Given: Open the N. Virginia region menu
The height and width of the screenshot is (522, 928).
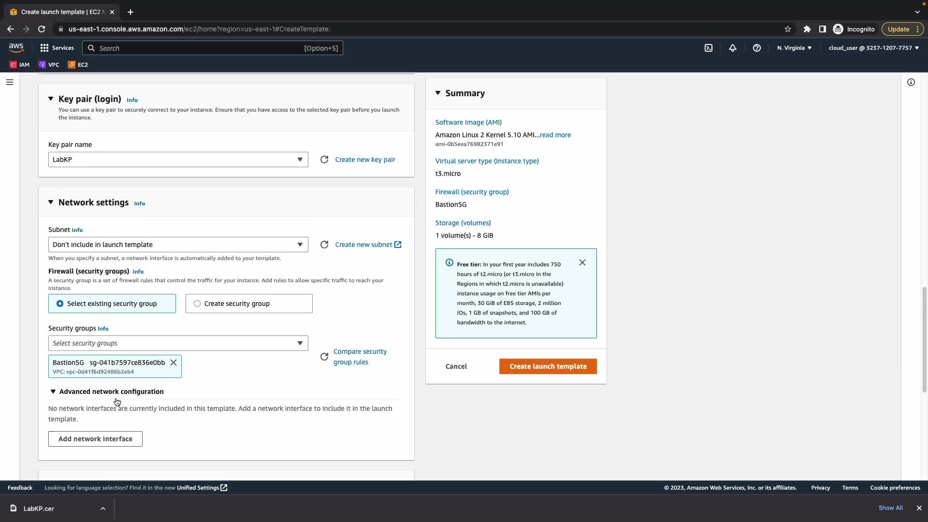Looking at the screenshot, I should (794, 48).
